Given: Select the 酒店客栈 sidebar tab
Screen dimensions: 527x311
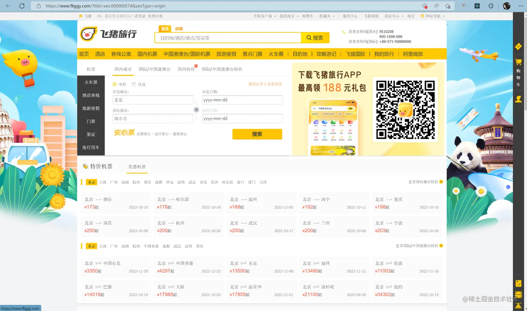Looking at the screenshot, I should 91,95.
